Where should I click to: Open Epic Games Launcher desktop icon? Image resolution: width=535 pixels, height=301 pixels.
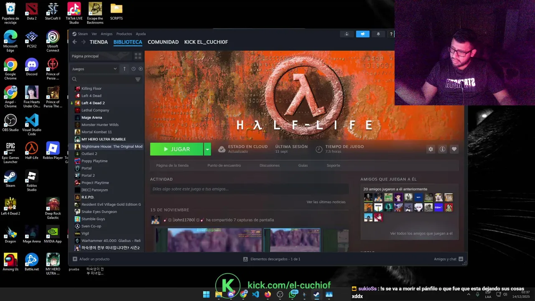[x=10, y=153]
